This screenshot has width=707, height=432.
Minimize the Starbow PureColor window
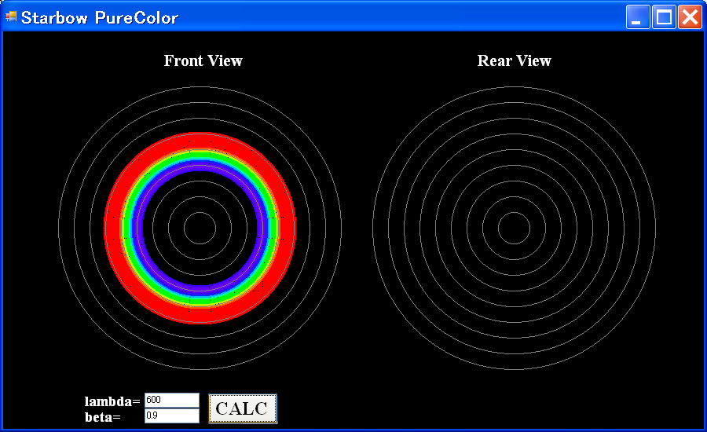click(638, 17)
